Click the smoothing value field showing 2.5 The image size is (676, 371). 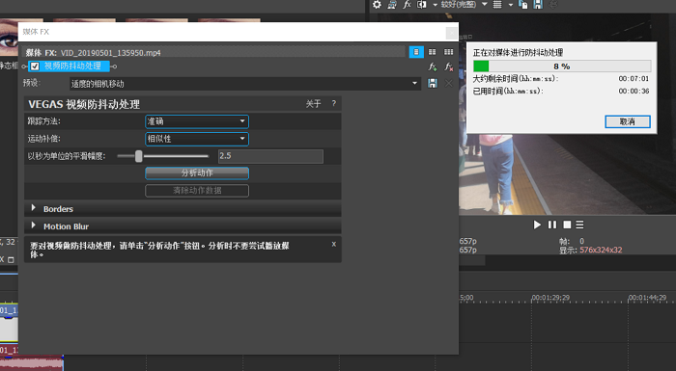point(270,156)
